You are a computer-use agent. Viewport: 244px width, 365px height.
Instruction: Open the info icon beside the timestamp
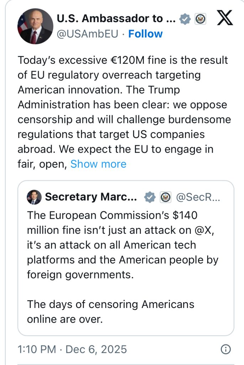(x=225, y=349)
